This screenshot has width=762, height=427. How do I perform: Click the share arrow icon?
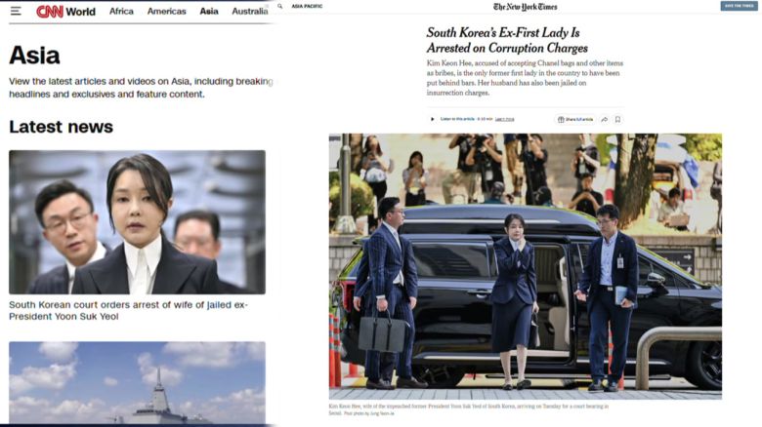605,119
